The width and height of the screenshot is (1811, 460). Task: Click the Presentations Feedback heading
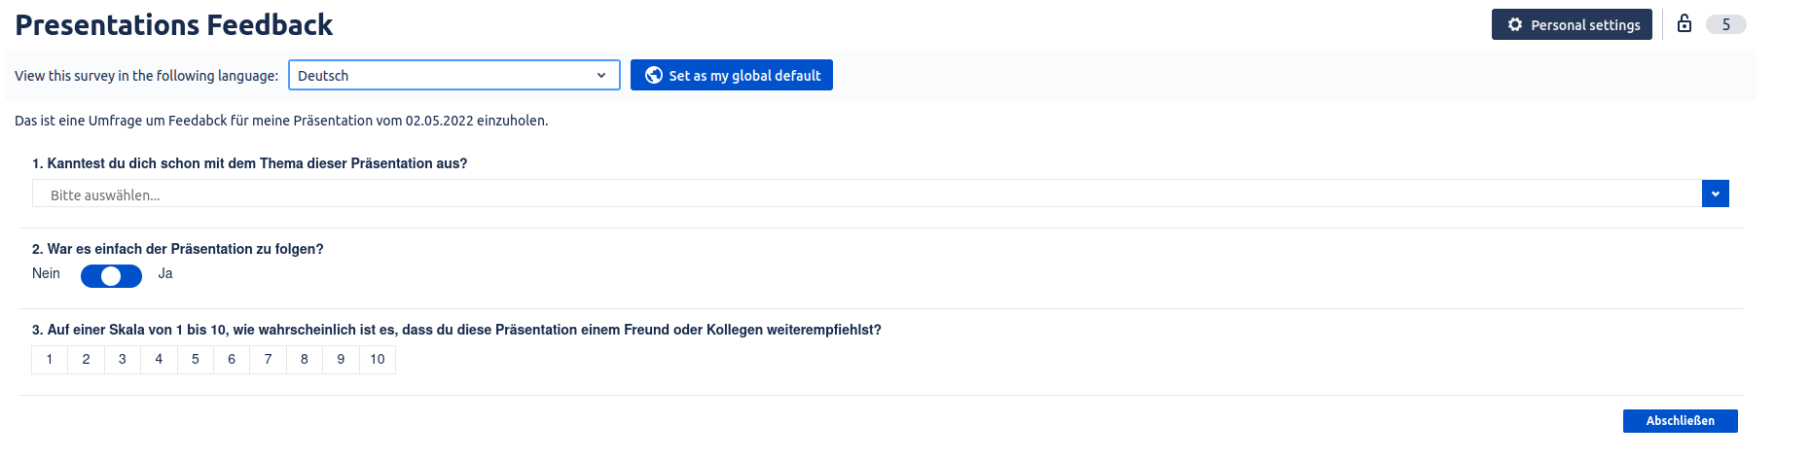[x=174, y=25]
